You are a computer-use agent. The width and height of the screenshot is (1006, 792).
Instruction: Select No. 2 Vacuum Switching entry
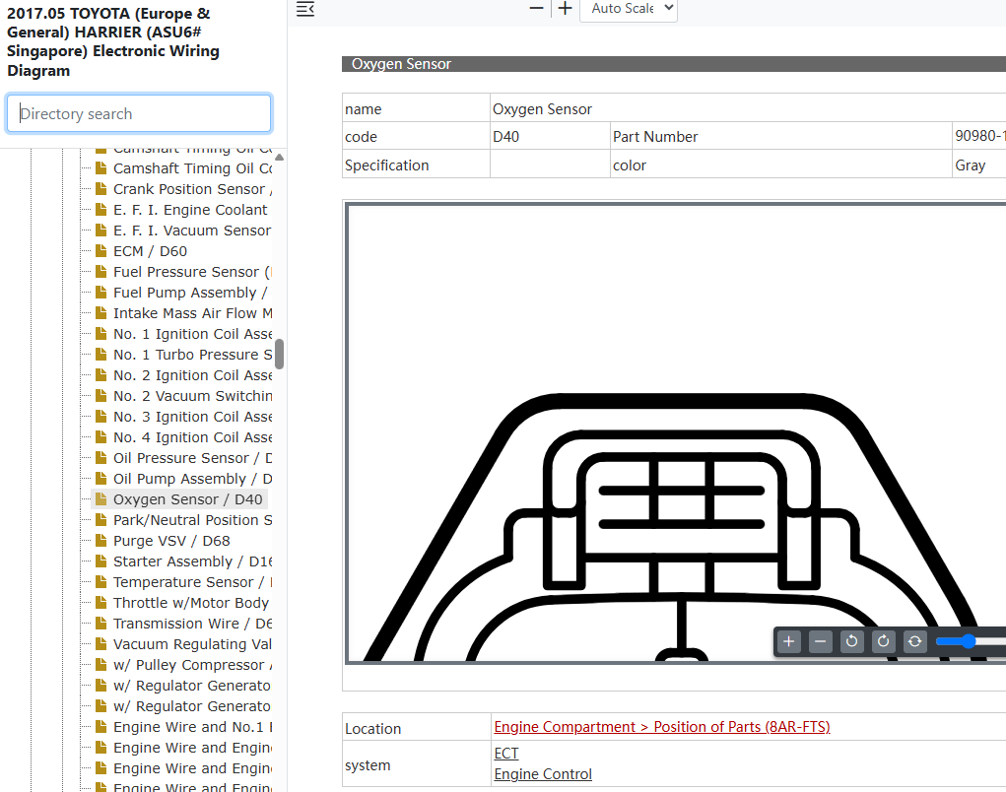coord(192,396)
